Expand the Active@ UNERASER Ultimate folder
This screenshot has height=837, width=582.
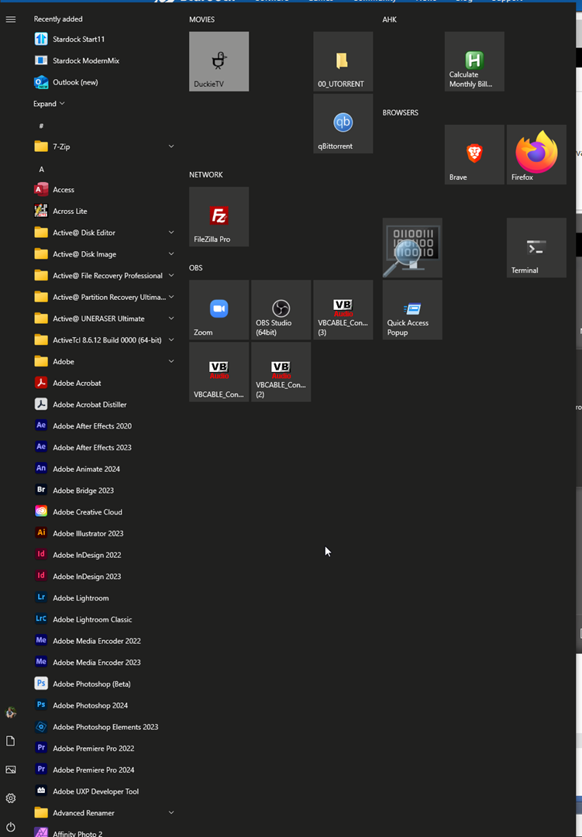click(x=105, y=319)
